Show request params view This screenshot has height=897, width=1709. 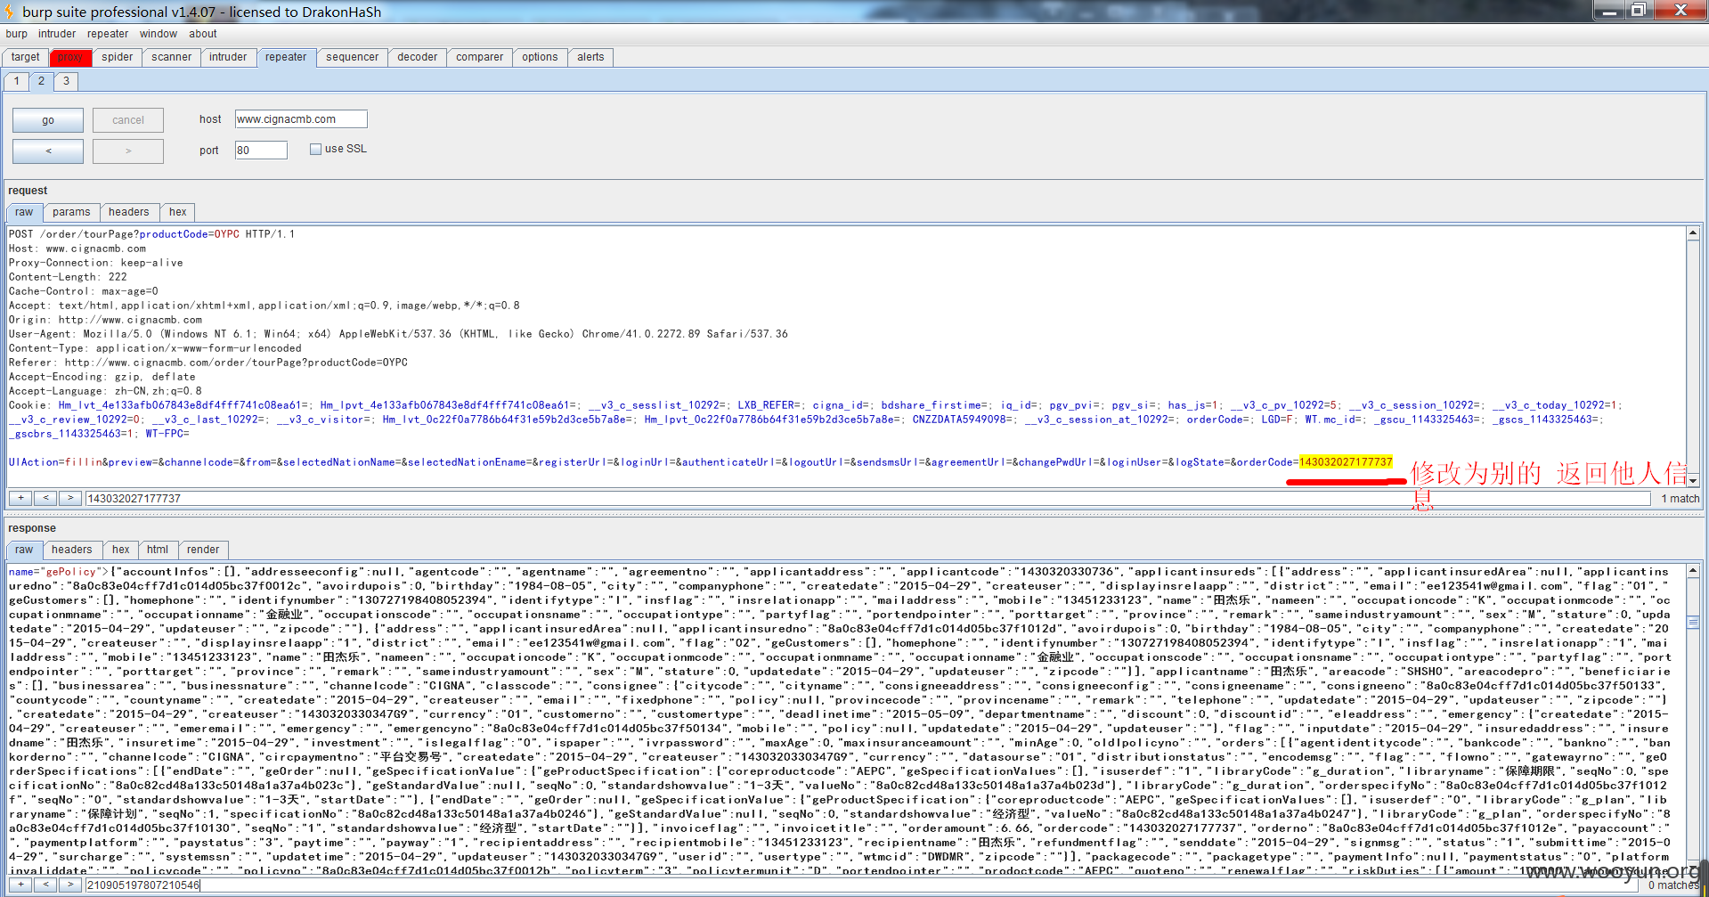pos(71,212)
